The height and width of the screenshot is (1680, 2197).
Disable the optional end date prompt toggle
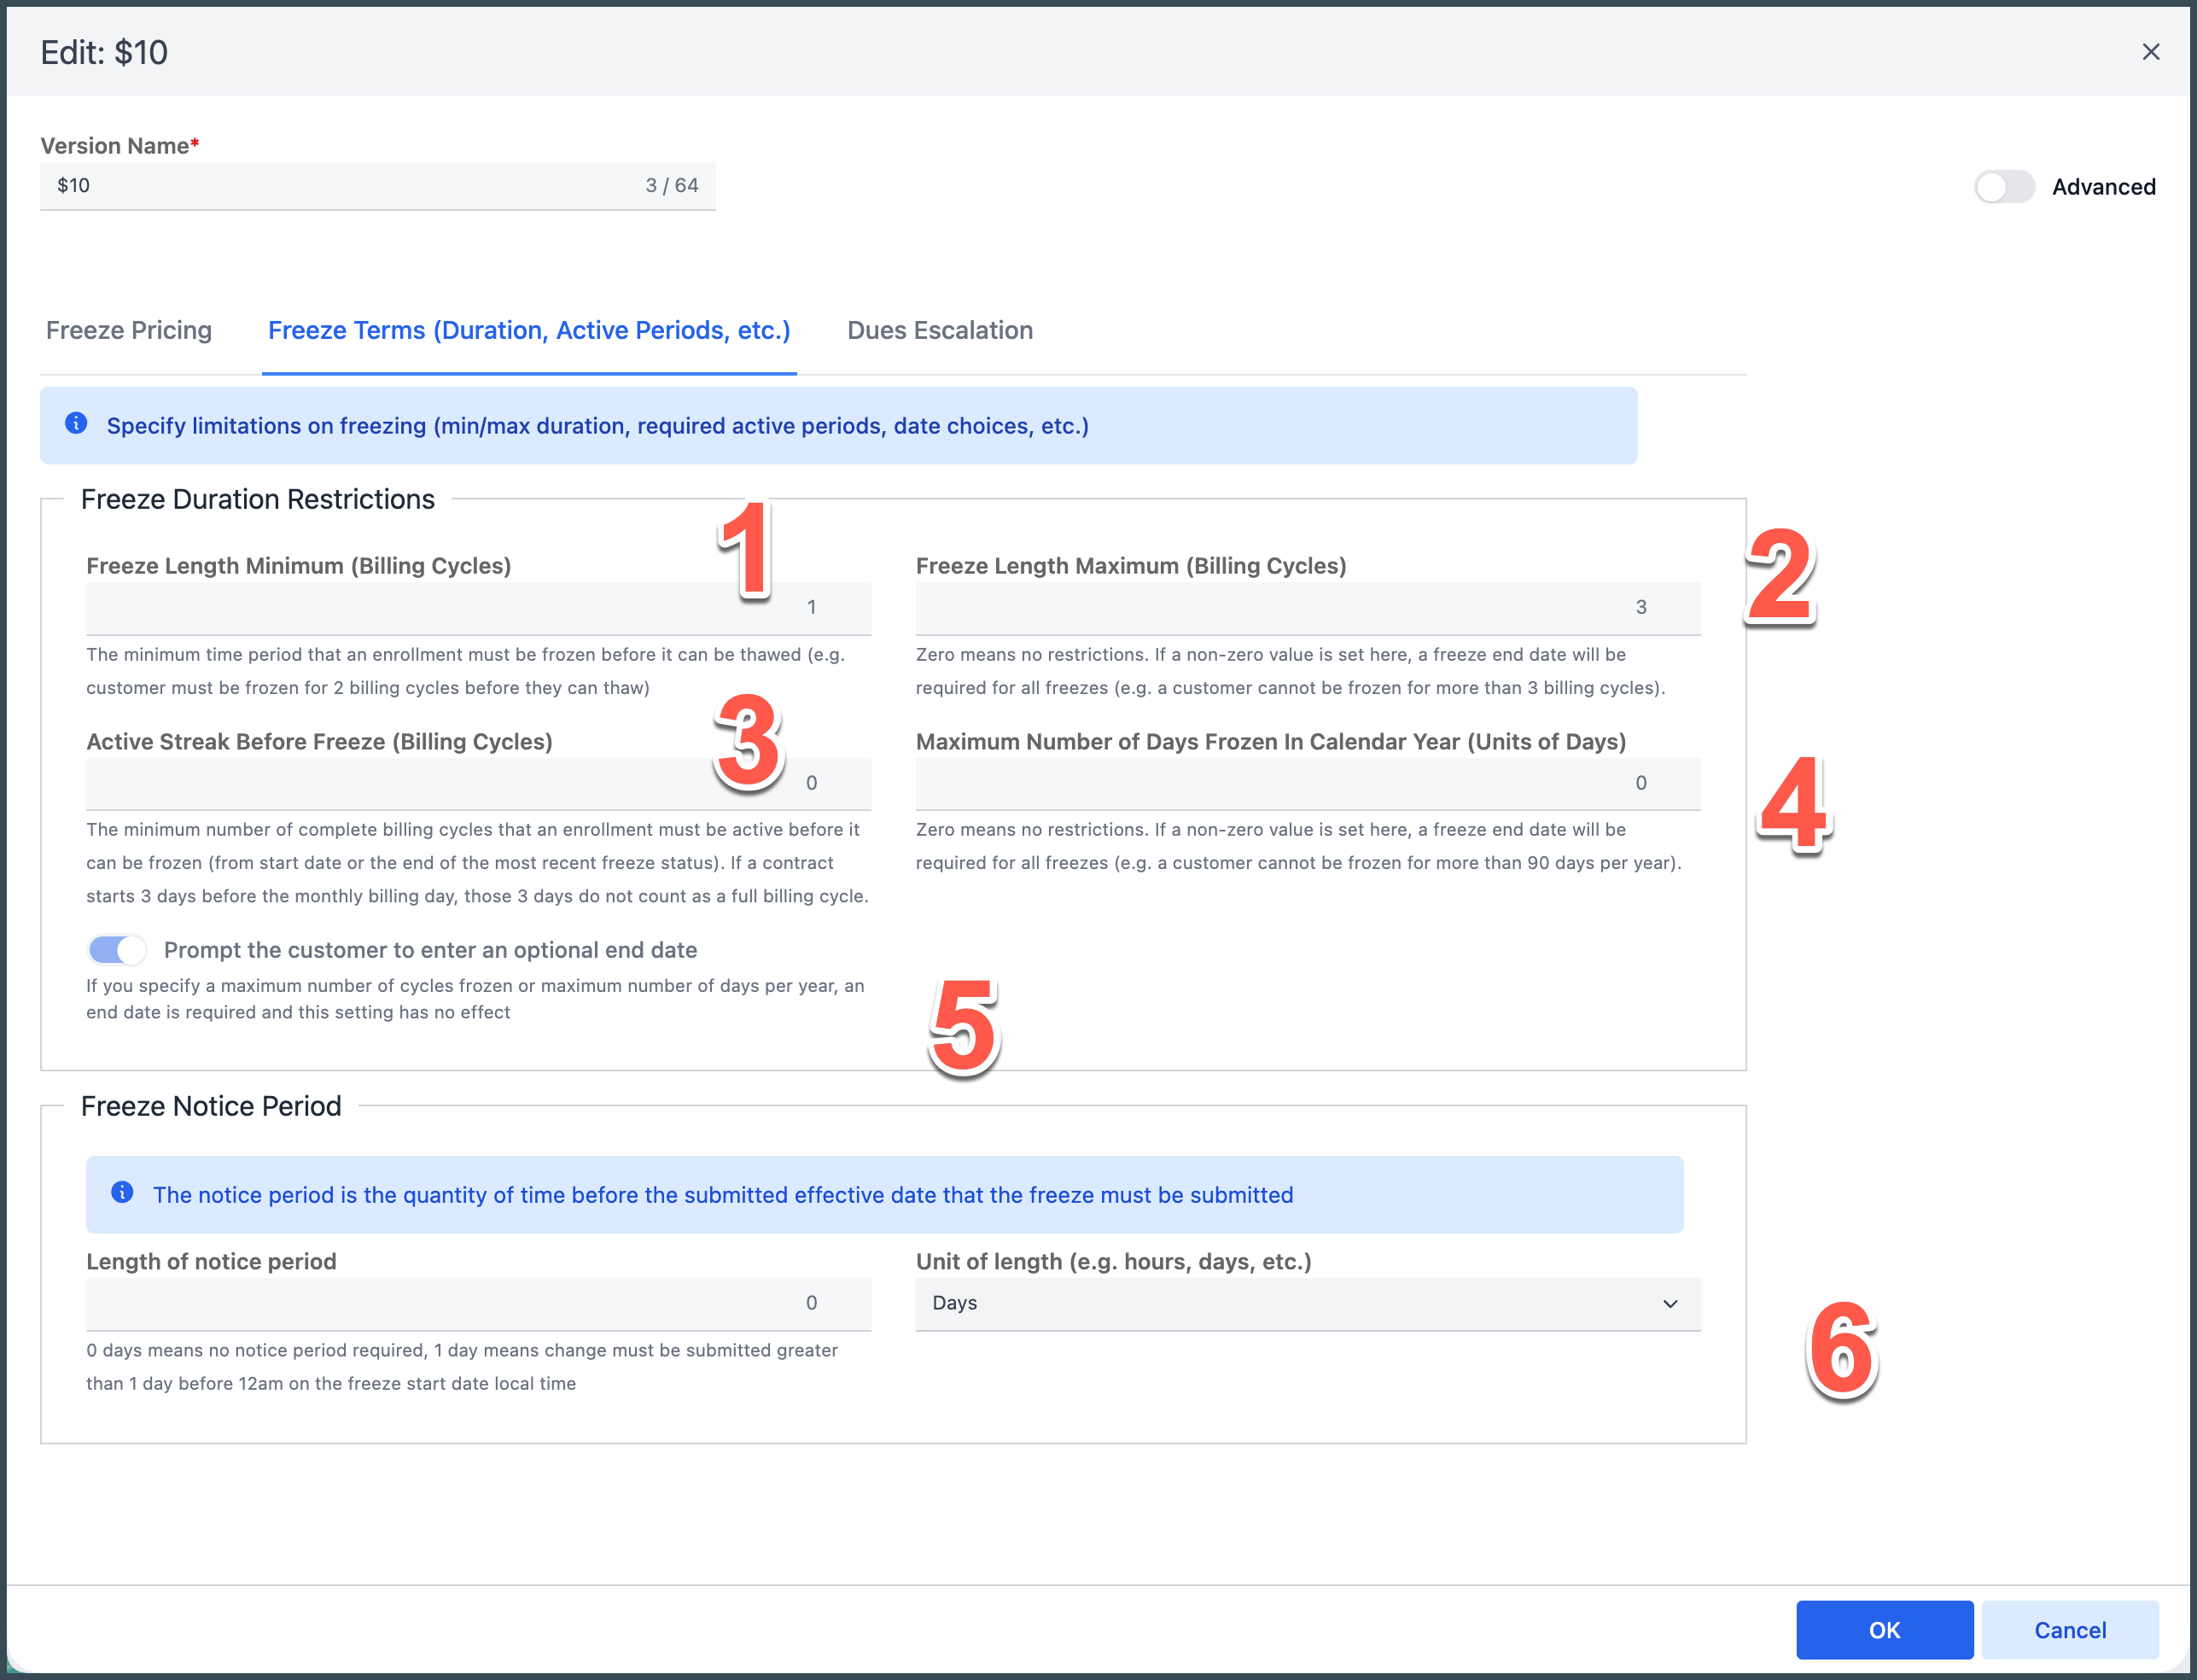coord(117,949)
